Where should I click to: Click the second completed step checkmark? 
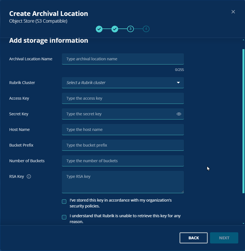(x=115, y=29)
